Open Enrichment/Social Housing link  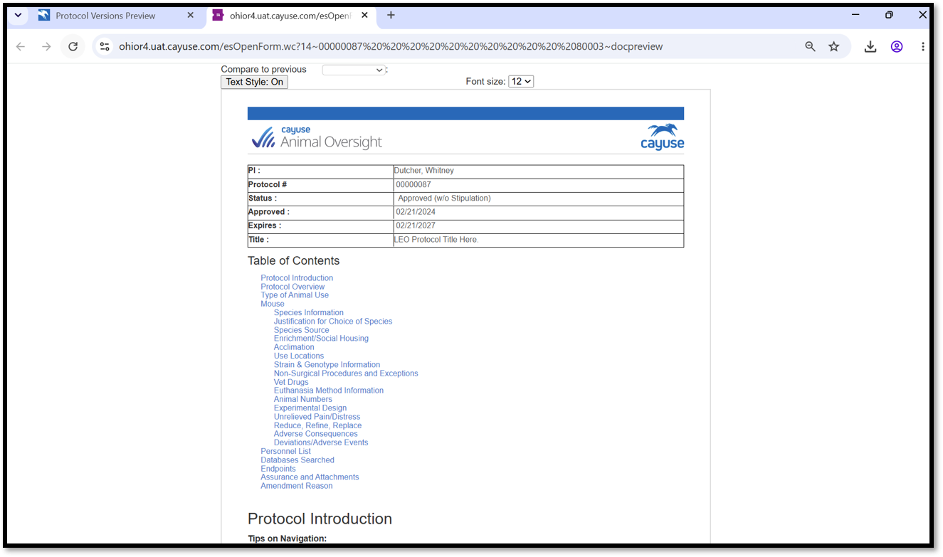(x=321, y=339)
